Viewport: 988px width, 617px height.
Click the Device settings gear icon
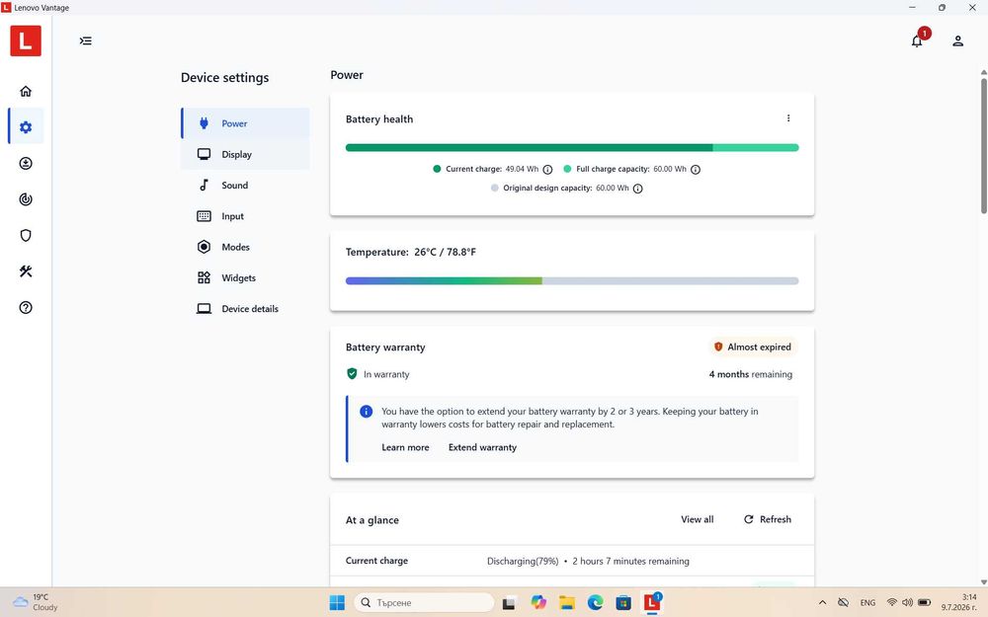coord(26,127)
